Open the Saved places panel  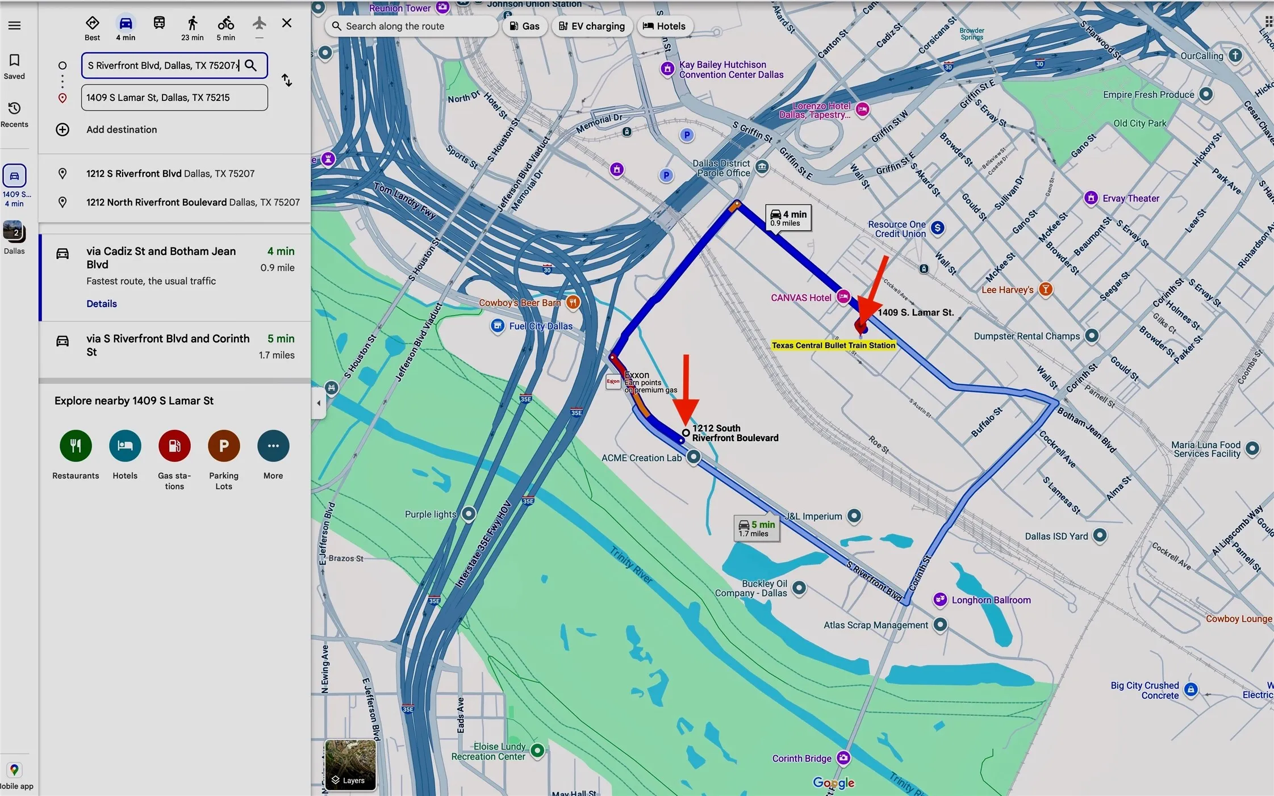(x=14, y=66)
